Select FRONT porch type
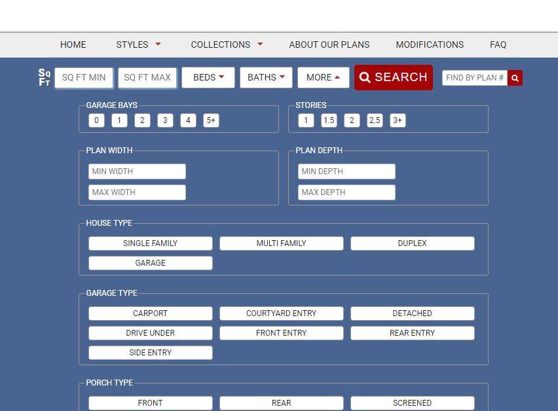The width and height of the screenshot is (558, 411). tap(151, 403)
